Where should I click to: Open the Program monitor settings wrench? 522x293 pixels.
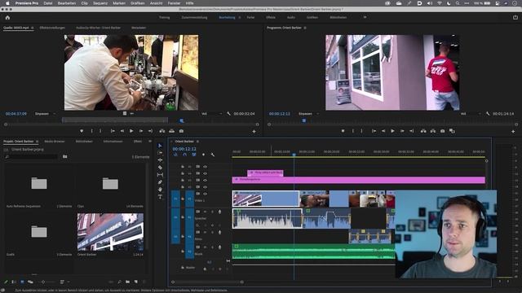point(488,114)
